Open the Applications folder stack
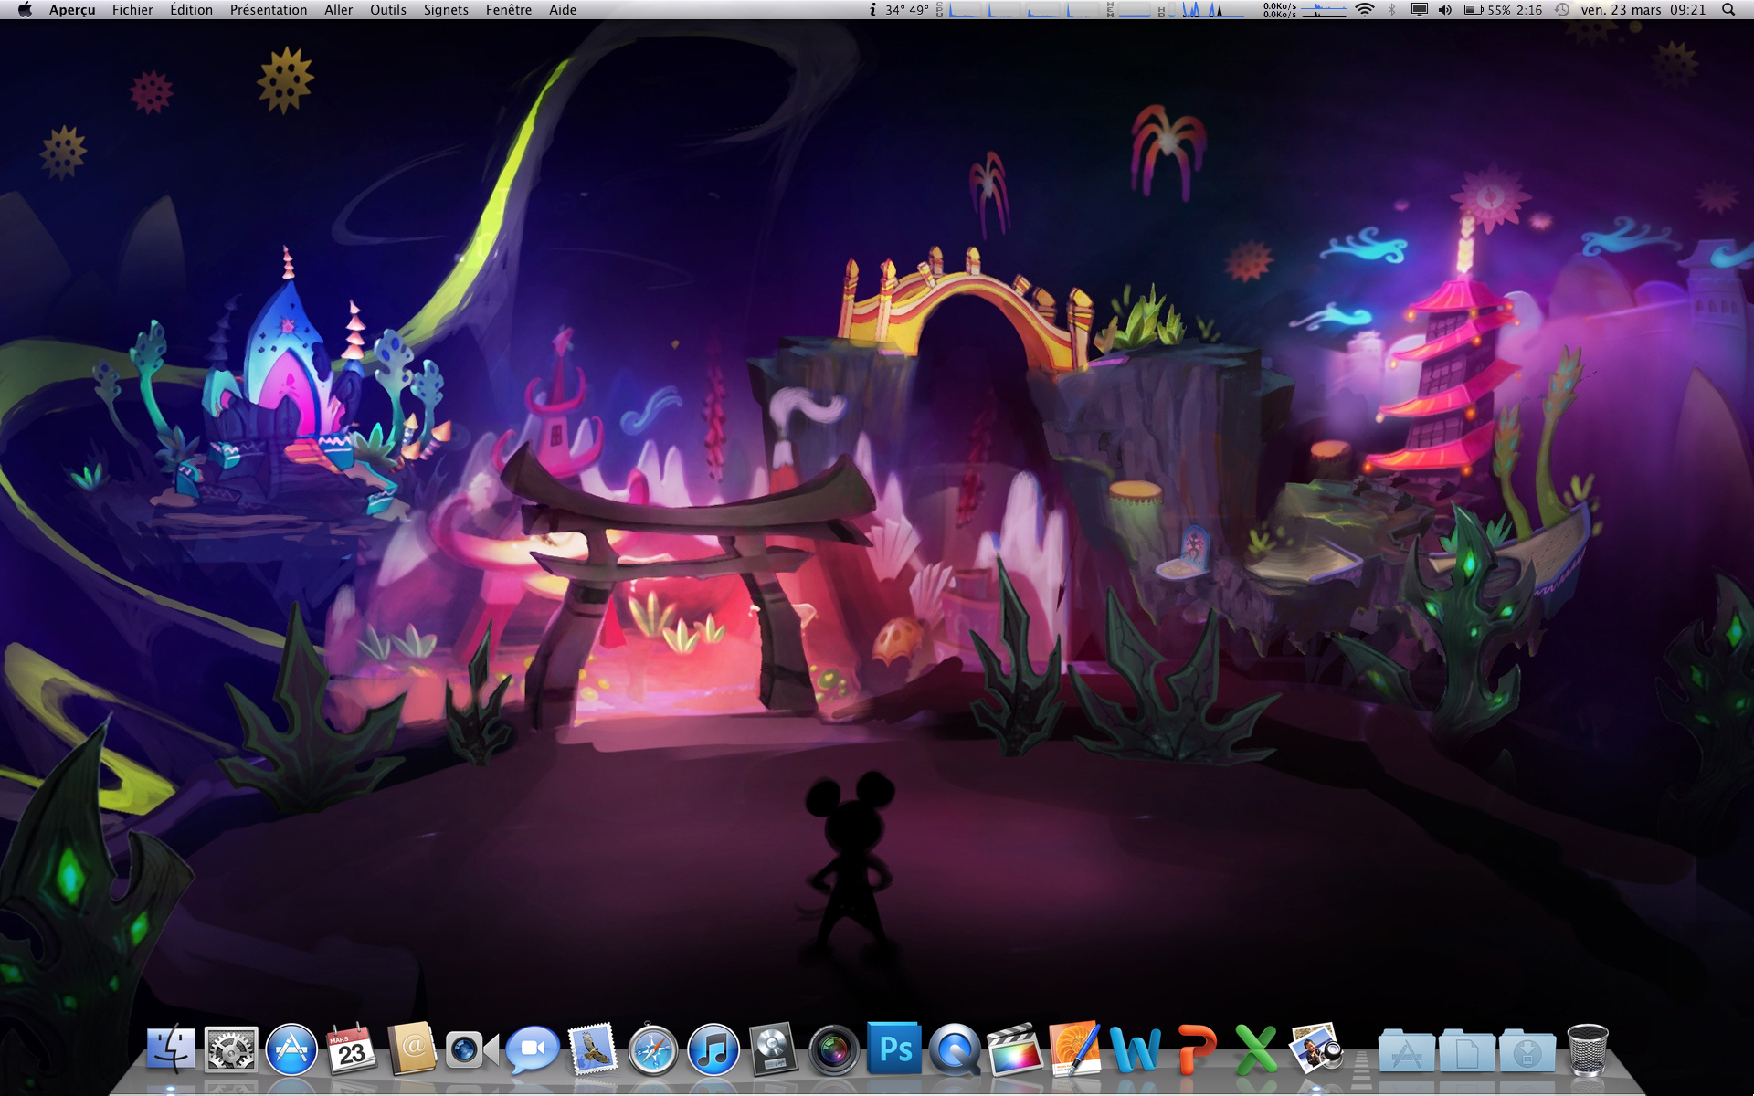Viewport: 1754px width, 1096px height. click(1406, 1050)
